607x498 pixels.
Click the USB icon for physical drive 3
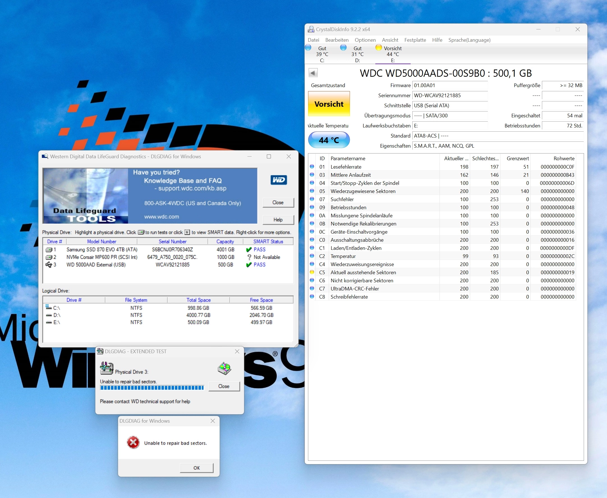tap(49, 264)
